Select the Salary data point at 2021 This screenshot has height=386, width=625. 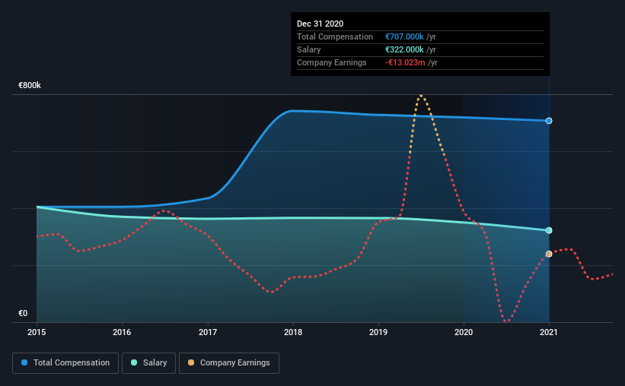[x=549, y=230]
